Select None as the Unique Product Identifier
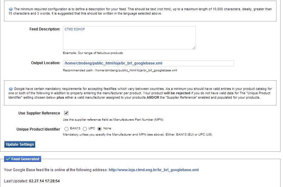283x187 pixels. coord(100,128)
